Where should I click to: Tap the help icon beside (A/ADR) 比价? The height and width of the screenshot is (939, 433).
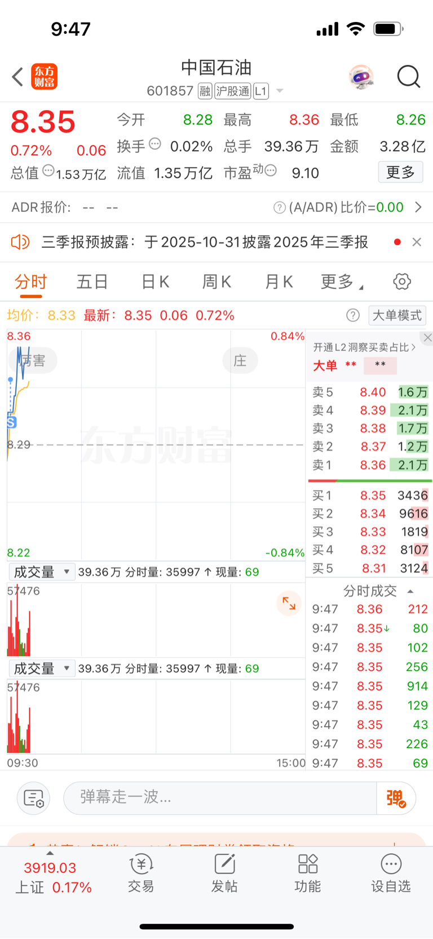[279, 208]
